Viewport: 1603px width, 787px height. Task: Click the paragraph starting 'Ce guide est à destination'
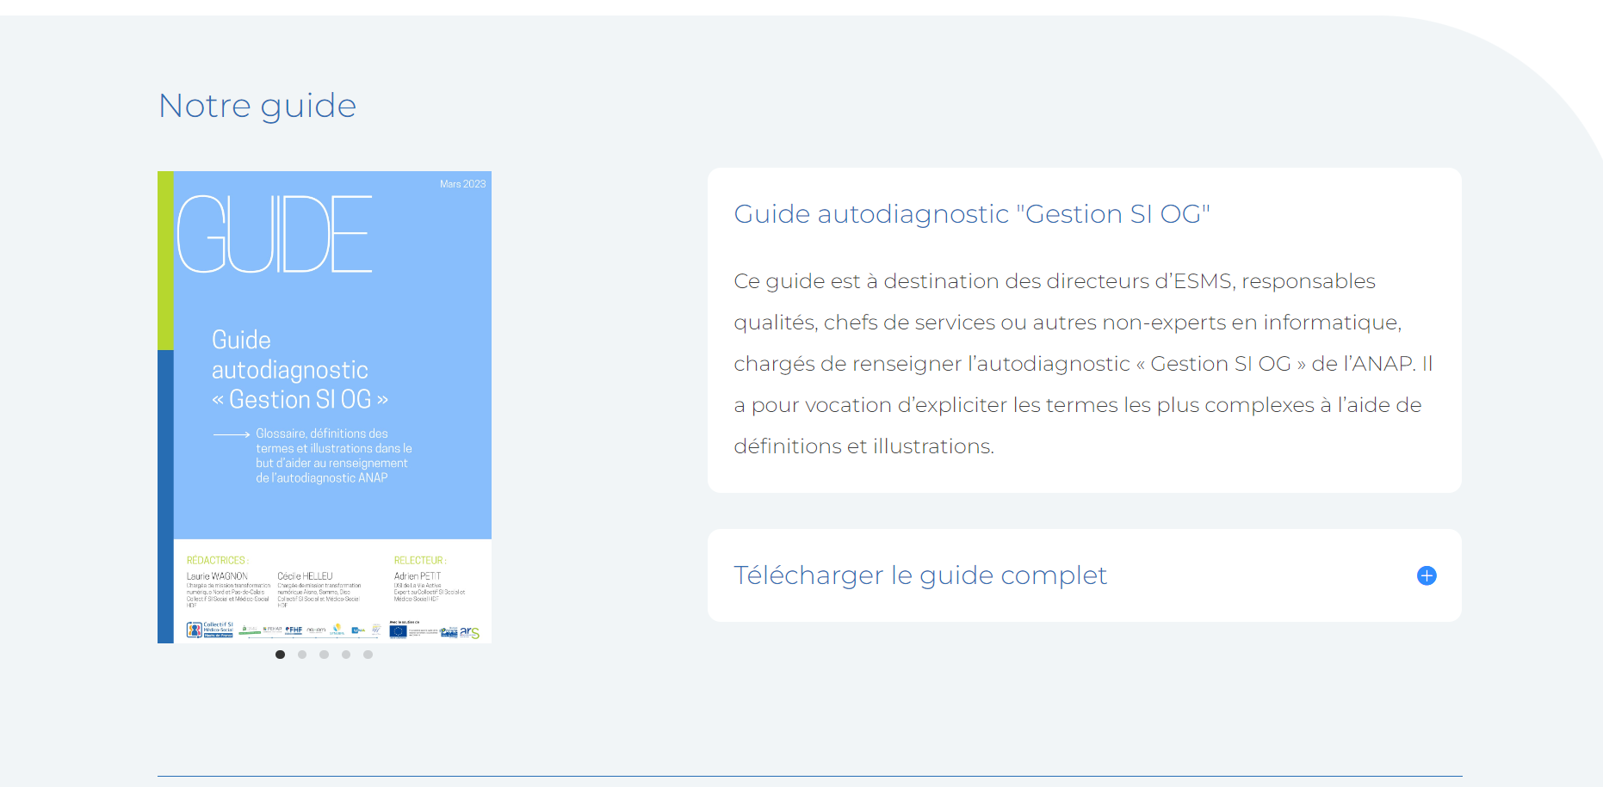tap(1083, 363)
